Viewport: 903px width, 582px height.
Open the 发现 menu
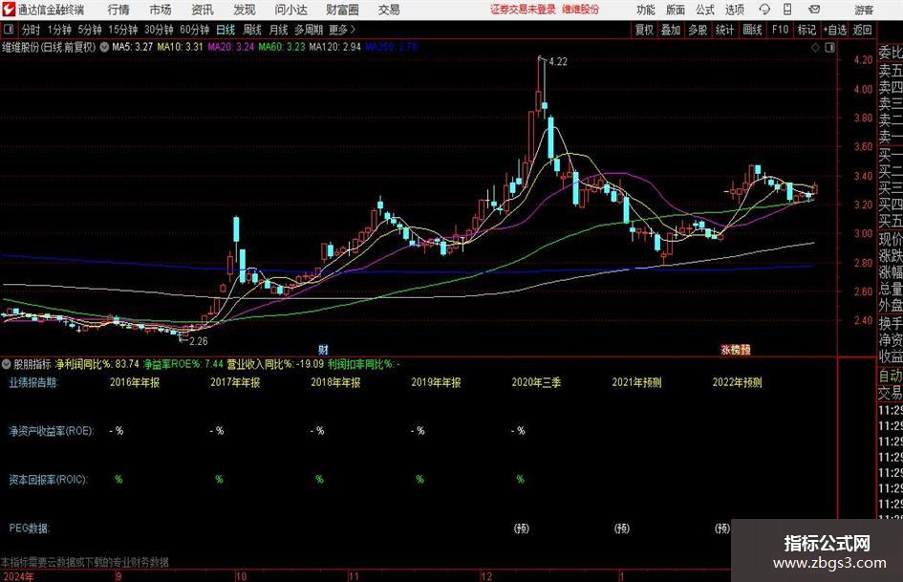click(245, 10)
